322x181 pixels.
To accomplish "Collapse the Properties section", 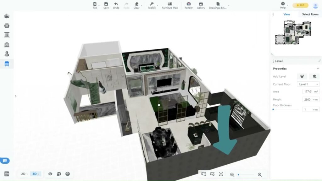I will click(318, 69).
